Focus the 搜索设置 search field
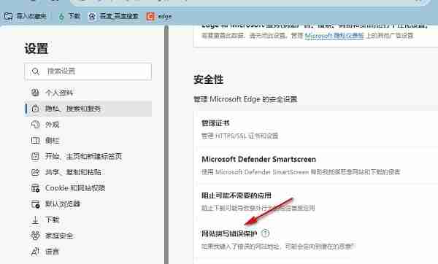Image resolution: width=438 pixels, height=264 pixels. (x=88, y=71)
